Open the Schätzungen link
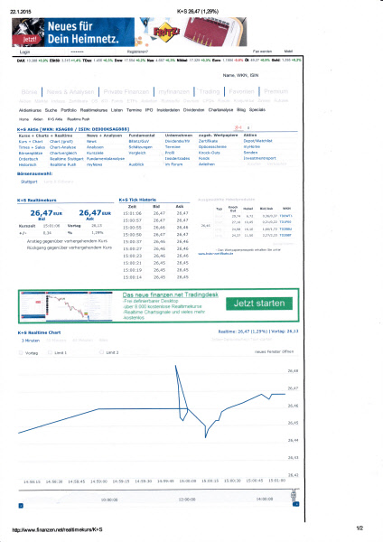Screen dimensions: 383x542 pyautogui.click(x=140, y=147)
